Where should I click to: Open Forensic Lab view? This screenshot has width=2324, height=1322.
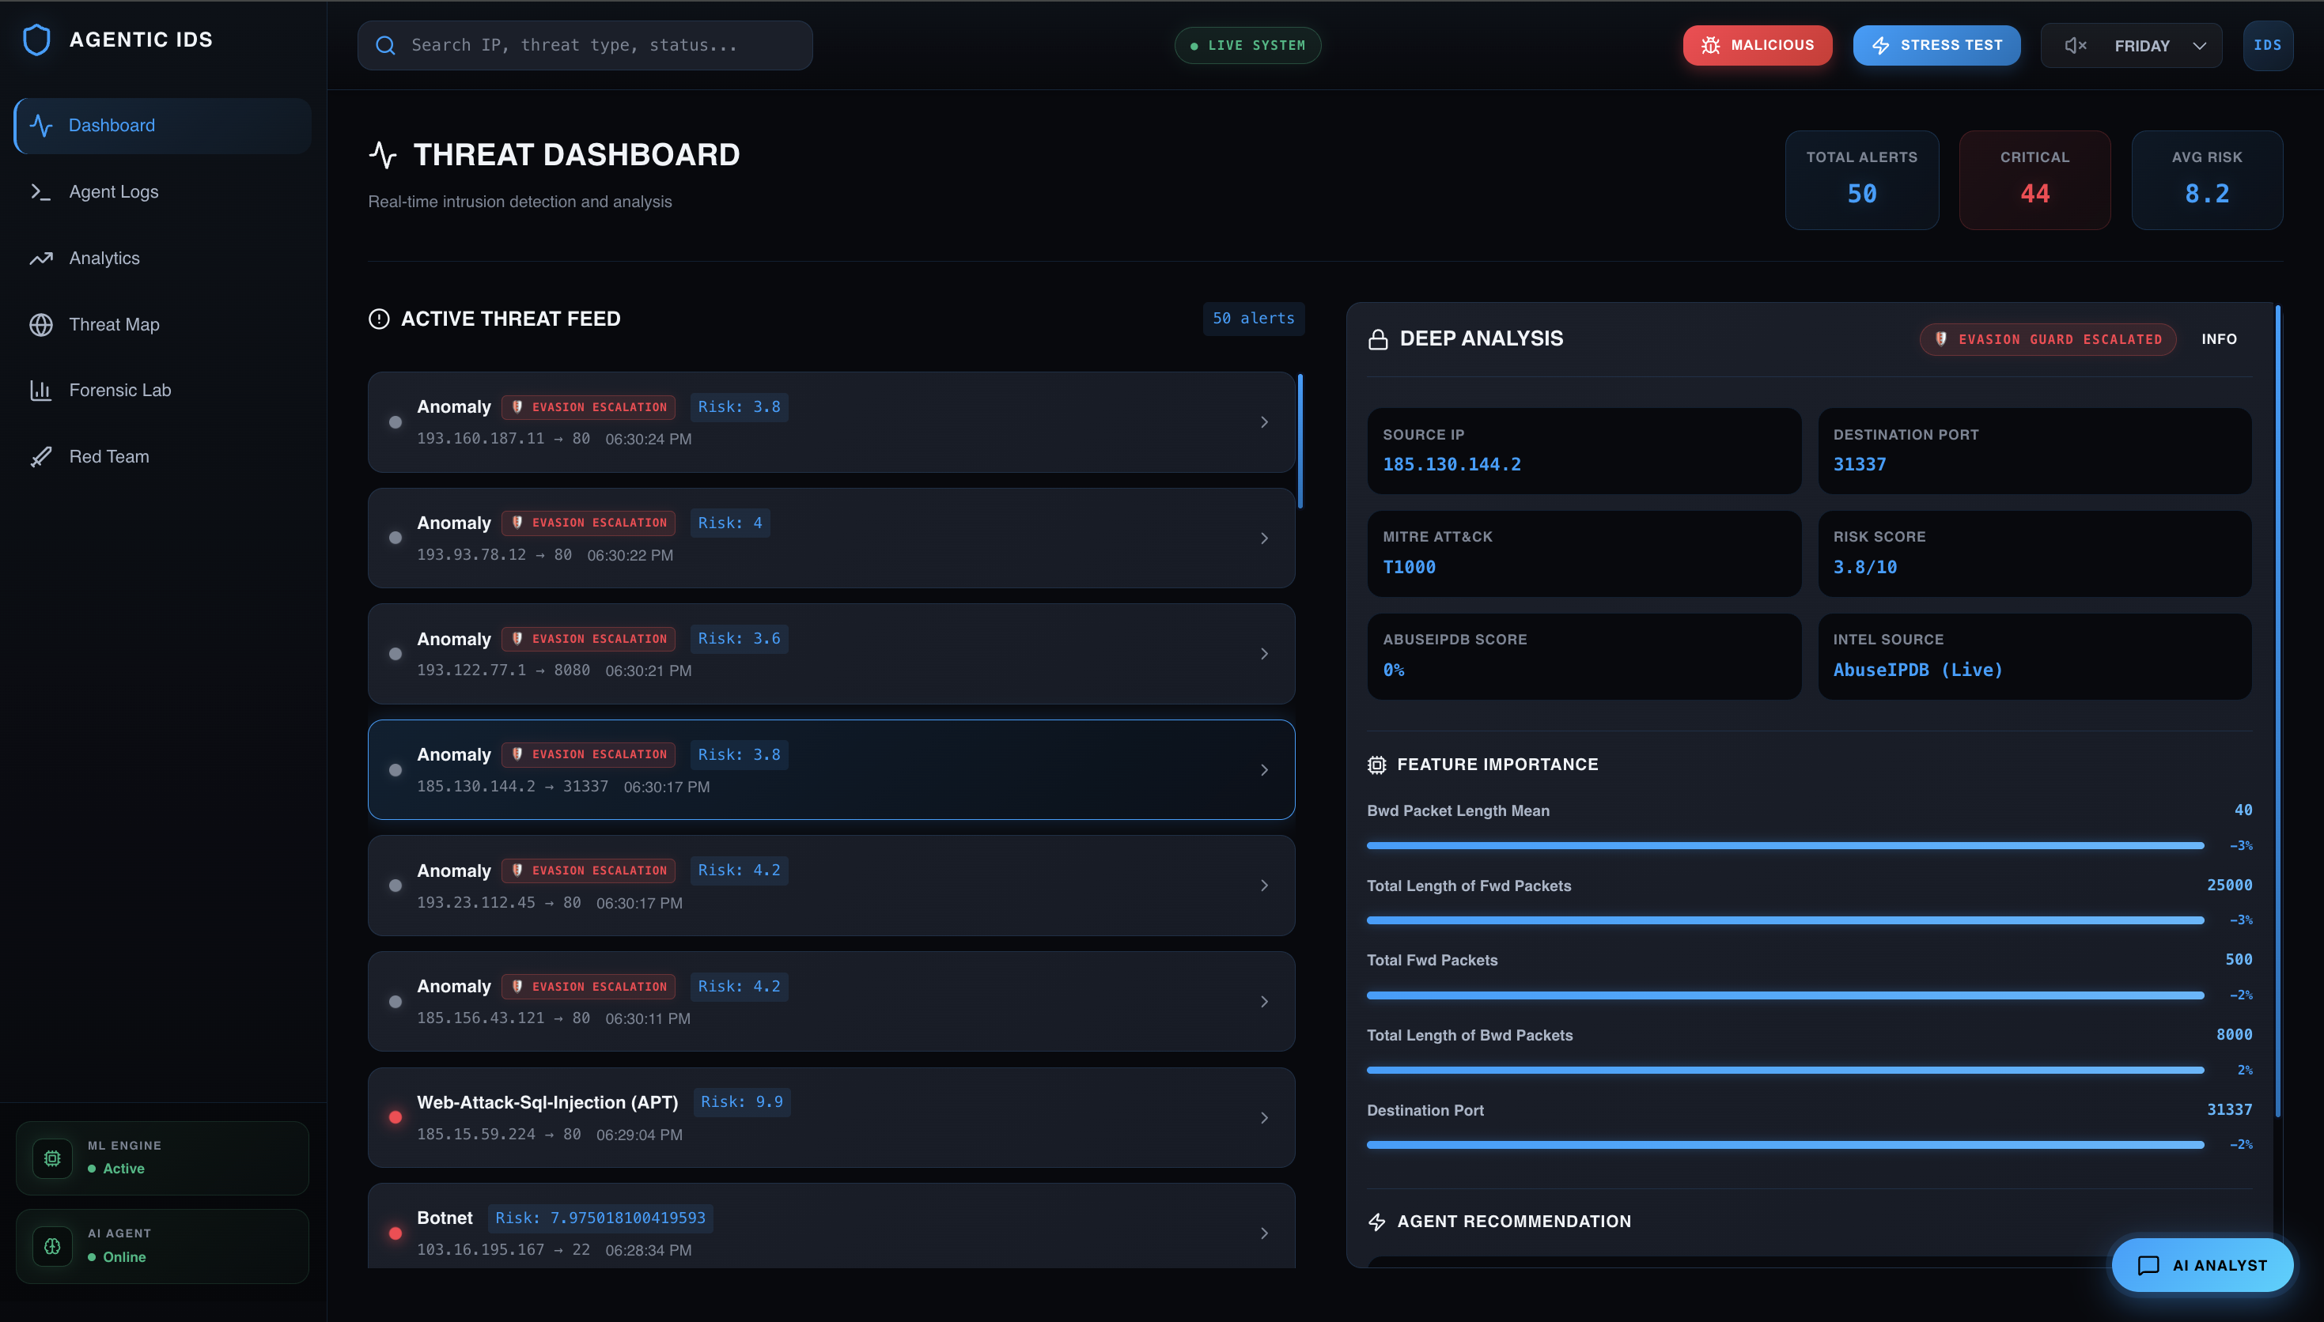163,391
